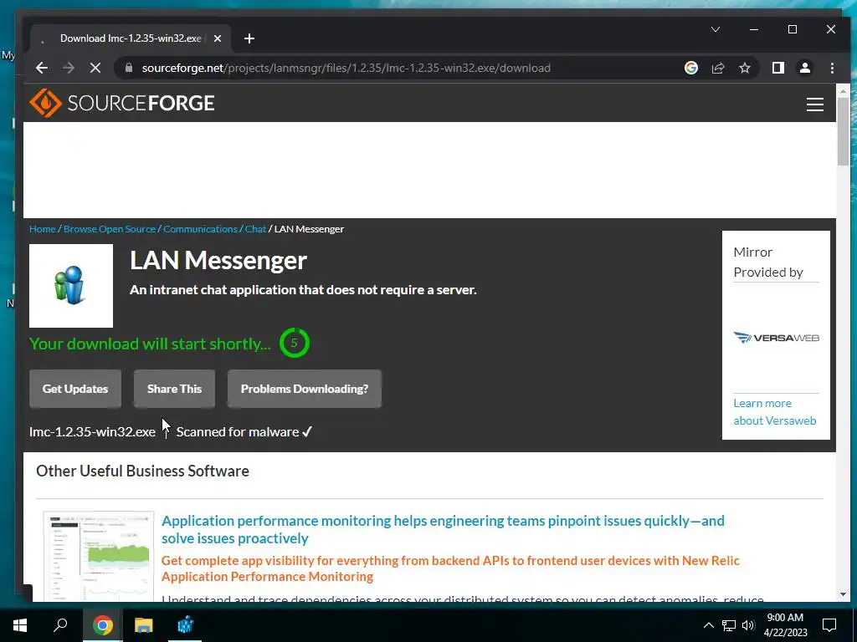Open Google icon in address bar

(690, 68)
